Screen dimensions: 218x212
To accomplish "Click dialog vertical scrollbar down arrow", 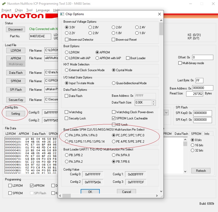I will pos(161,191).
